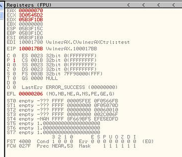Click the A auxiliary flag value 0
Viewport: 182px width, 157px height.
pyautogui.click(x=14, y=65)
